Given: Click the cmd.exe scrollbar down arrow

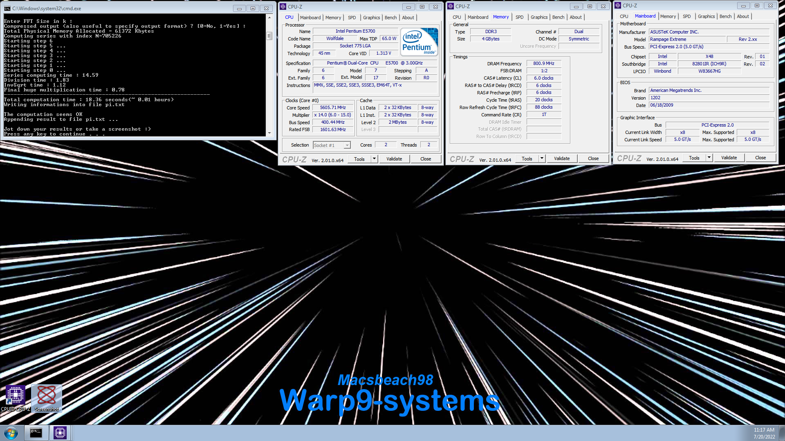Looking at the screenshot, I should pyautogui.click(x=269, y=133).
